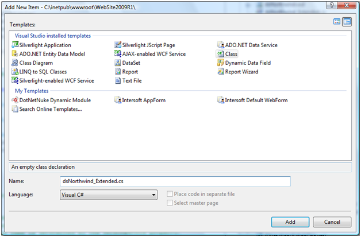This screenshot has height=237, width=361.
Task: Choose the Report template icon
Action: click(x=118, y=72)
